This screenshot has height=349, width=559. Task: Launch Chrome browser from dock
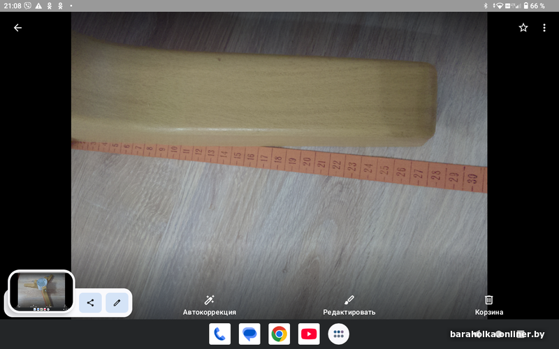tap(279, 334)
